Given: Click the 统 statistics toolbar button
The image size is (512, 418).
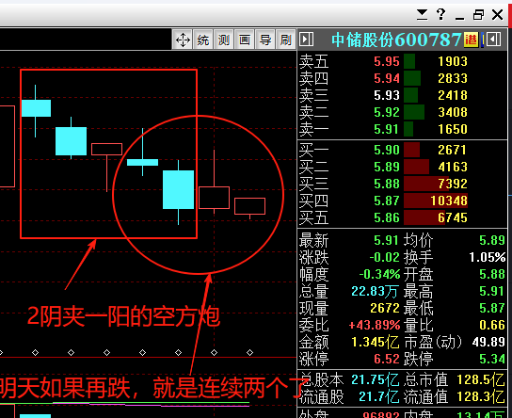Looking at the screenshot, I should (x=203, y=40).
